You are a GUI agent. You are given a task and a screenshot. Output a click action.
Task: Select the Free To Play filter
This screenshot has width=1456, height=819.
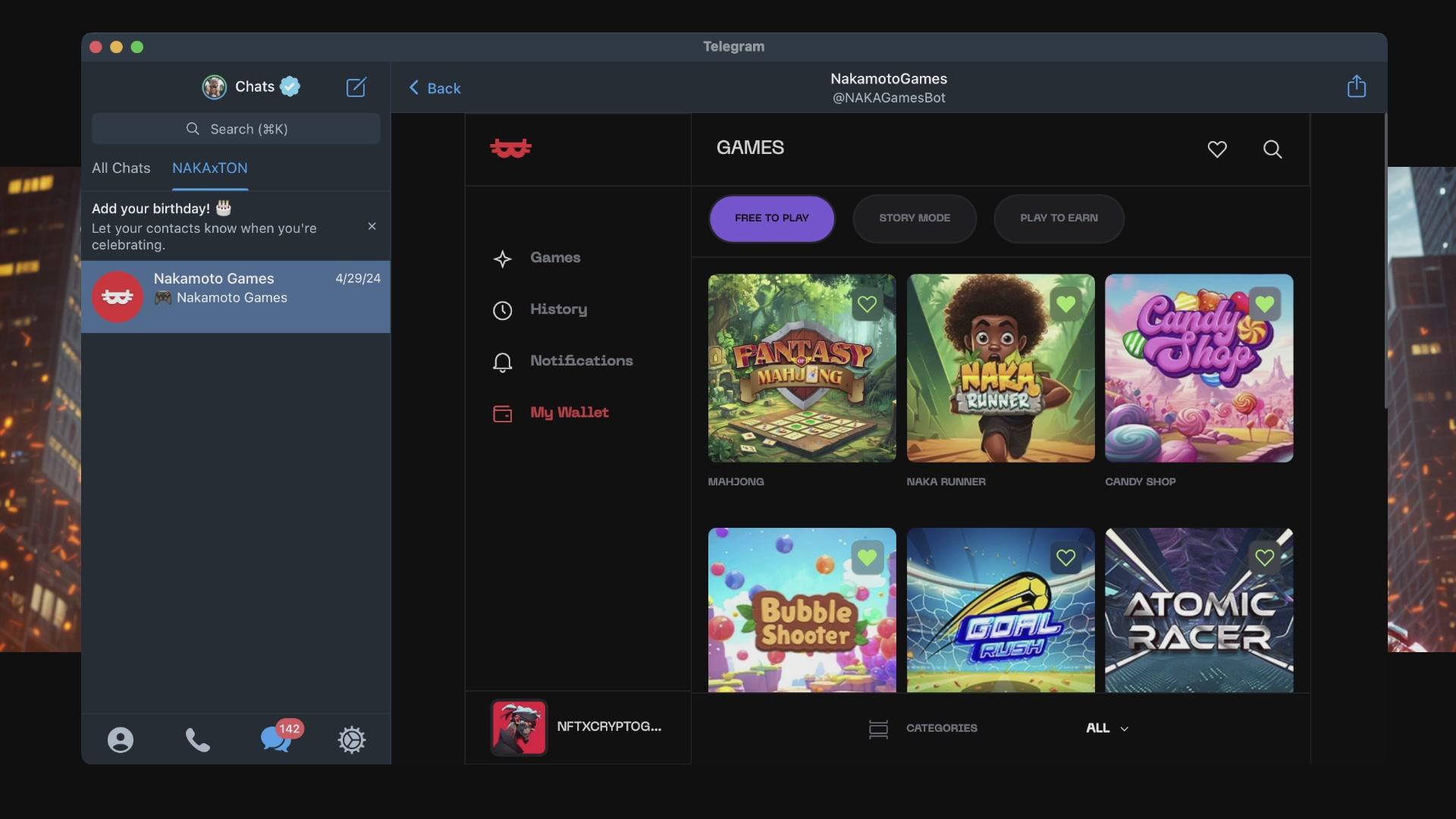[x=772, y=218]
